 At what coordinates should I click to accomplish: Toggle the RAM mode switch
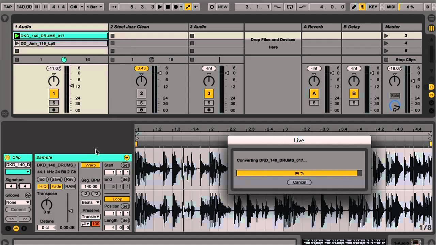pyautogui.click(x=70, y=186)
